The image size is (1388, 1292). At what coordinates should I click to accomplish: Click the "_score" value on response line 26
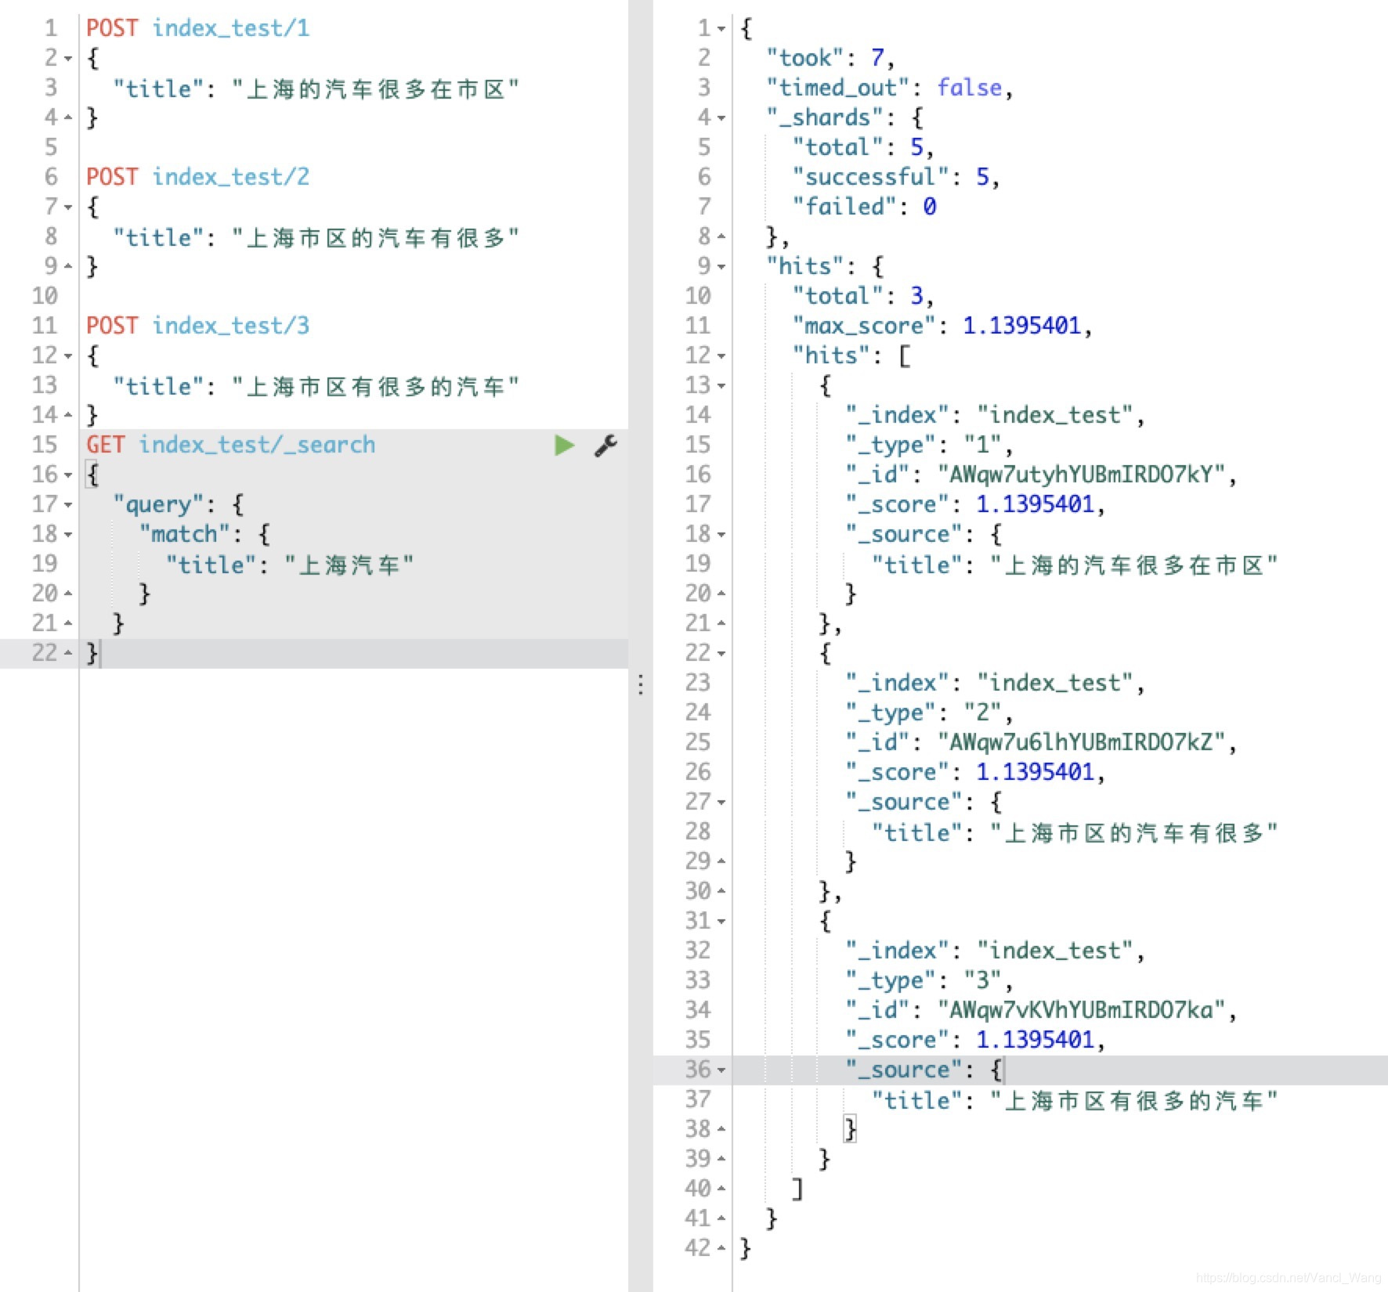point(1035,772)
